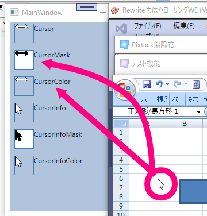Minimize the MainWindow window

(103, 12)
